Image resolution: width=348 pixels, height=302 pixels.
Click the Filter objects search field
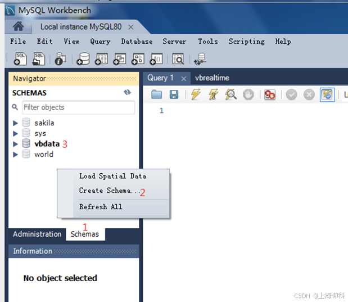coord(79,107)
